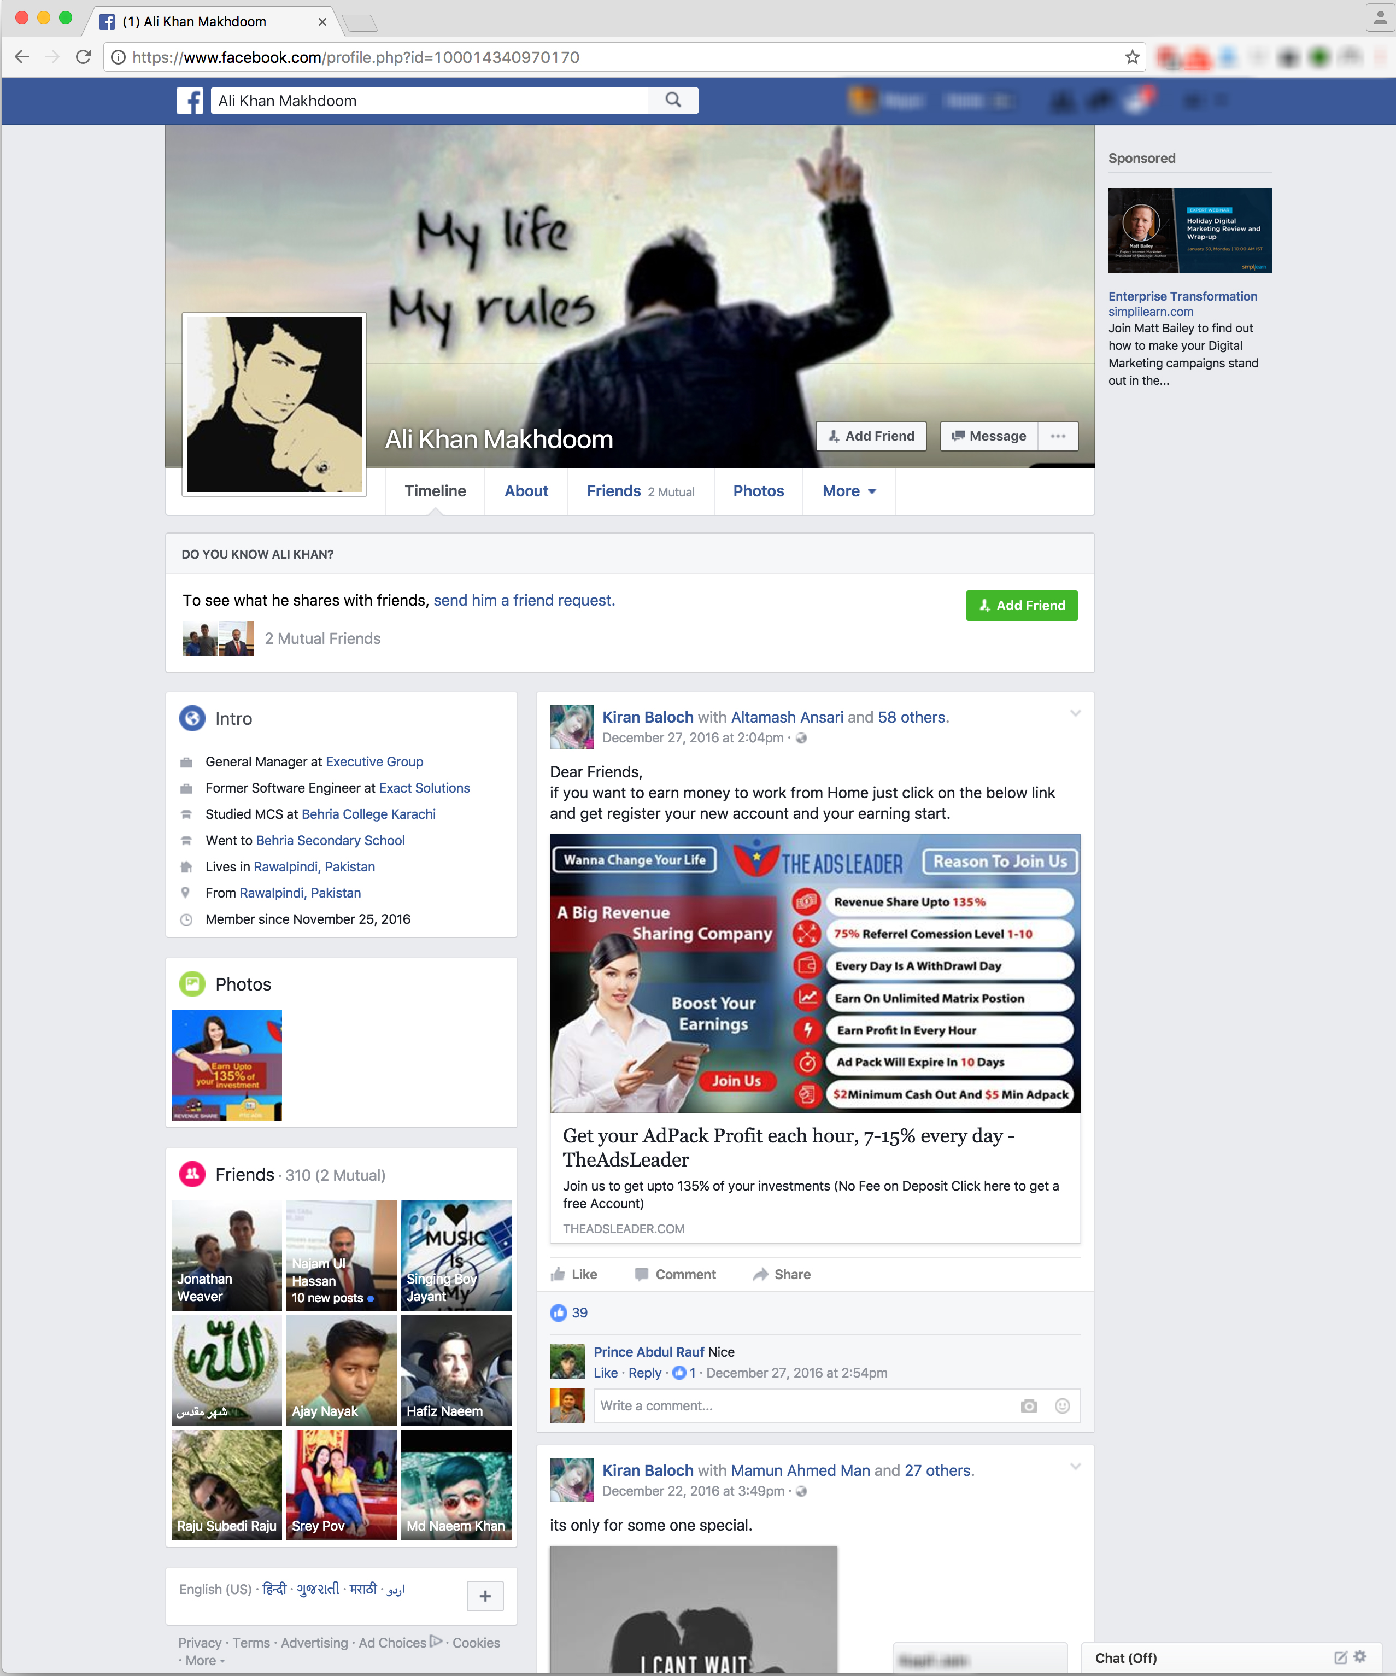Click the green Add Friend button
This screenshot has height=1676, width=1396.
1022,606
